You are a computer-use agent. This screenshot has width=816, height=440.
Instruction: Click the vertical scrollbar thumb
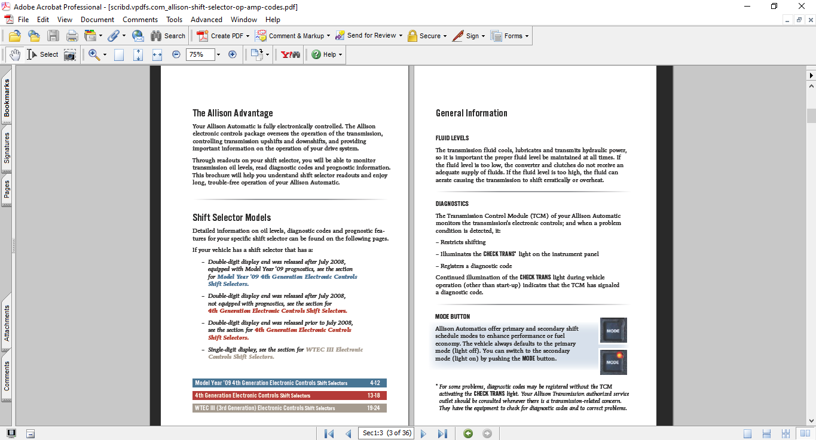coord(811,115)
